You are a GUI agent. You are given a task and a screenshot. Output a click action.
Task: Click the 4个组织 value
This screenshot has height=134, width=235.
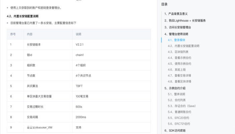[81, 65]
